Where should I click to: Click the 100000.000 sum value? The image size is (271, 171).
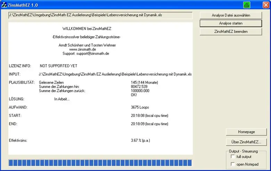[x=140, y=91]
